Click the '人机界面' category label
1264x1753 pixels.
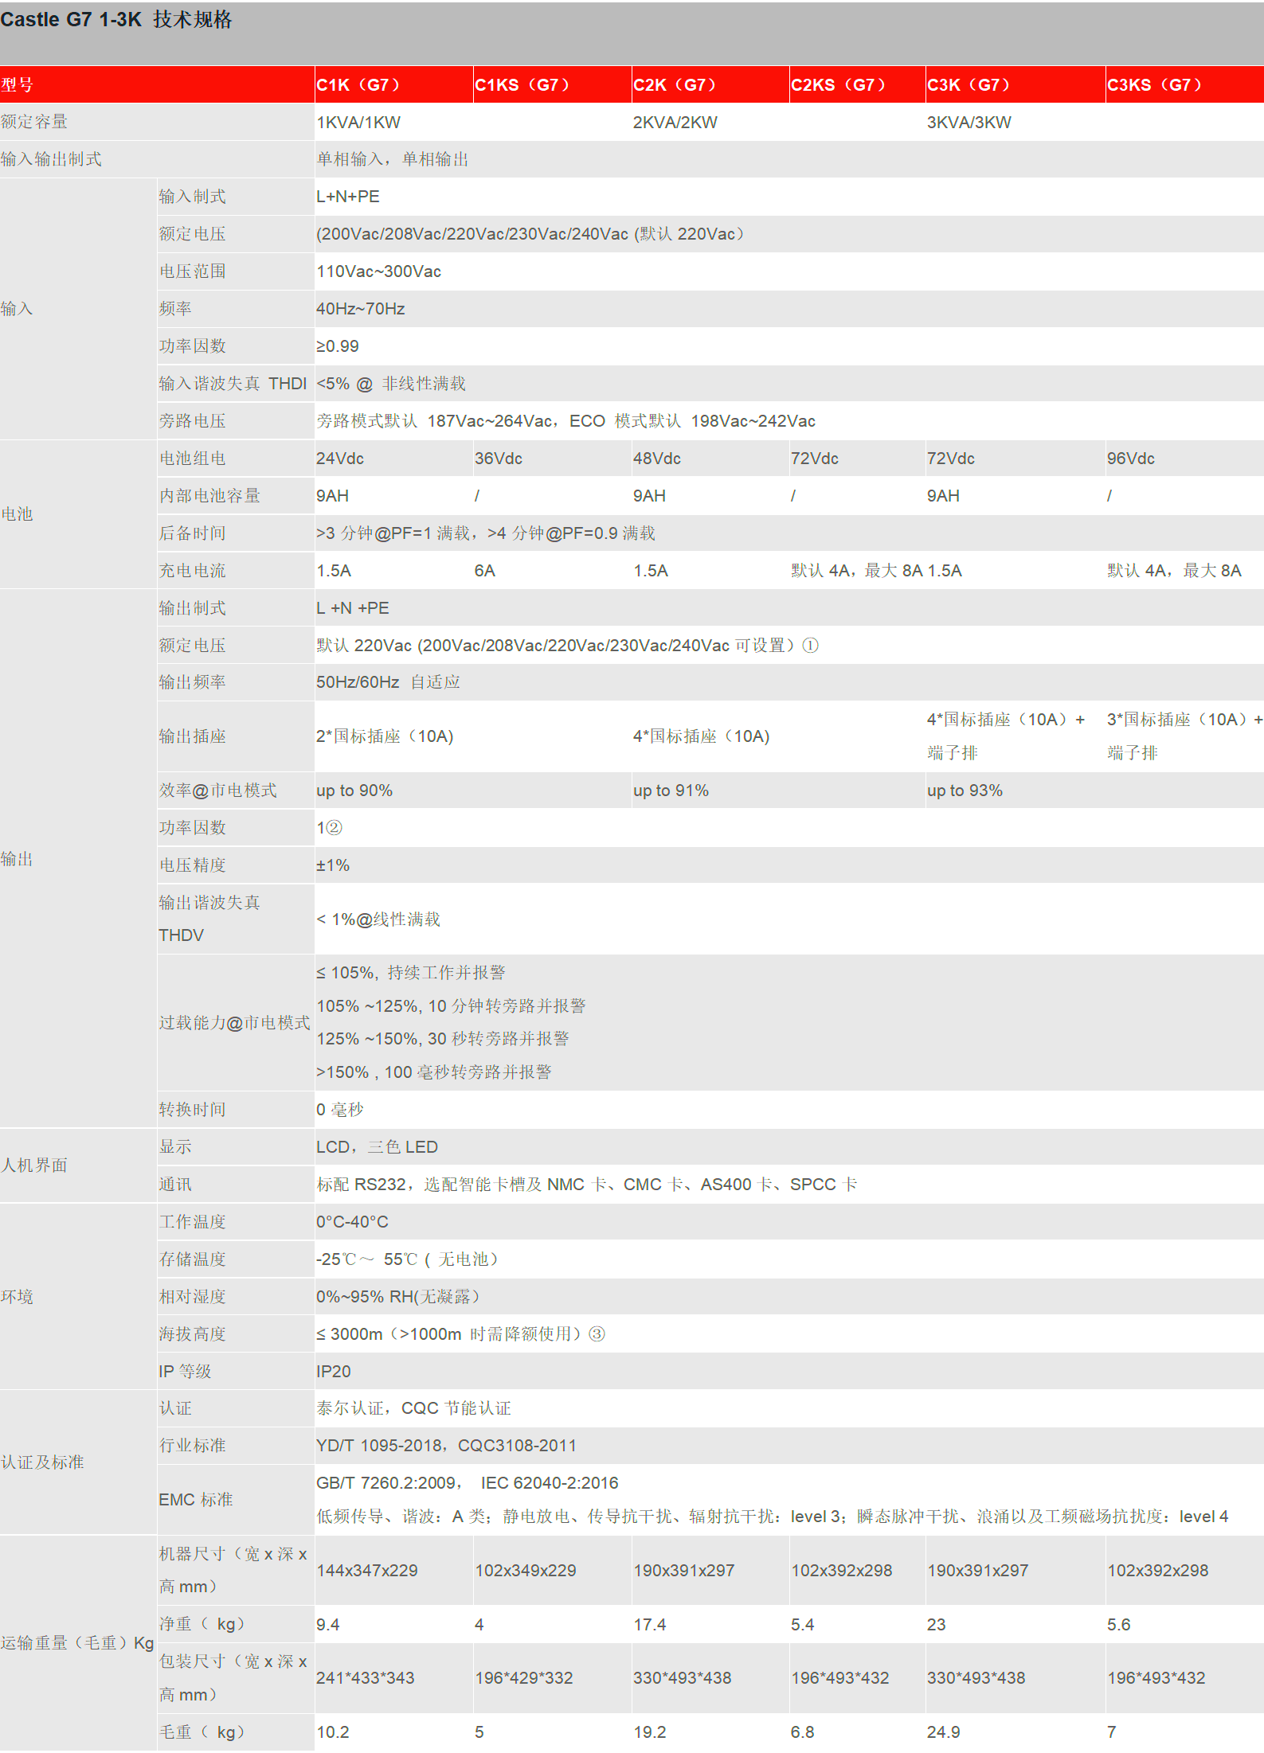(x=34, y=1165)
